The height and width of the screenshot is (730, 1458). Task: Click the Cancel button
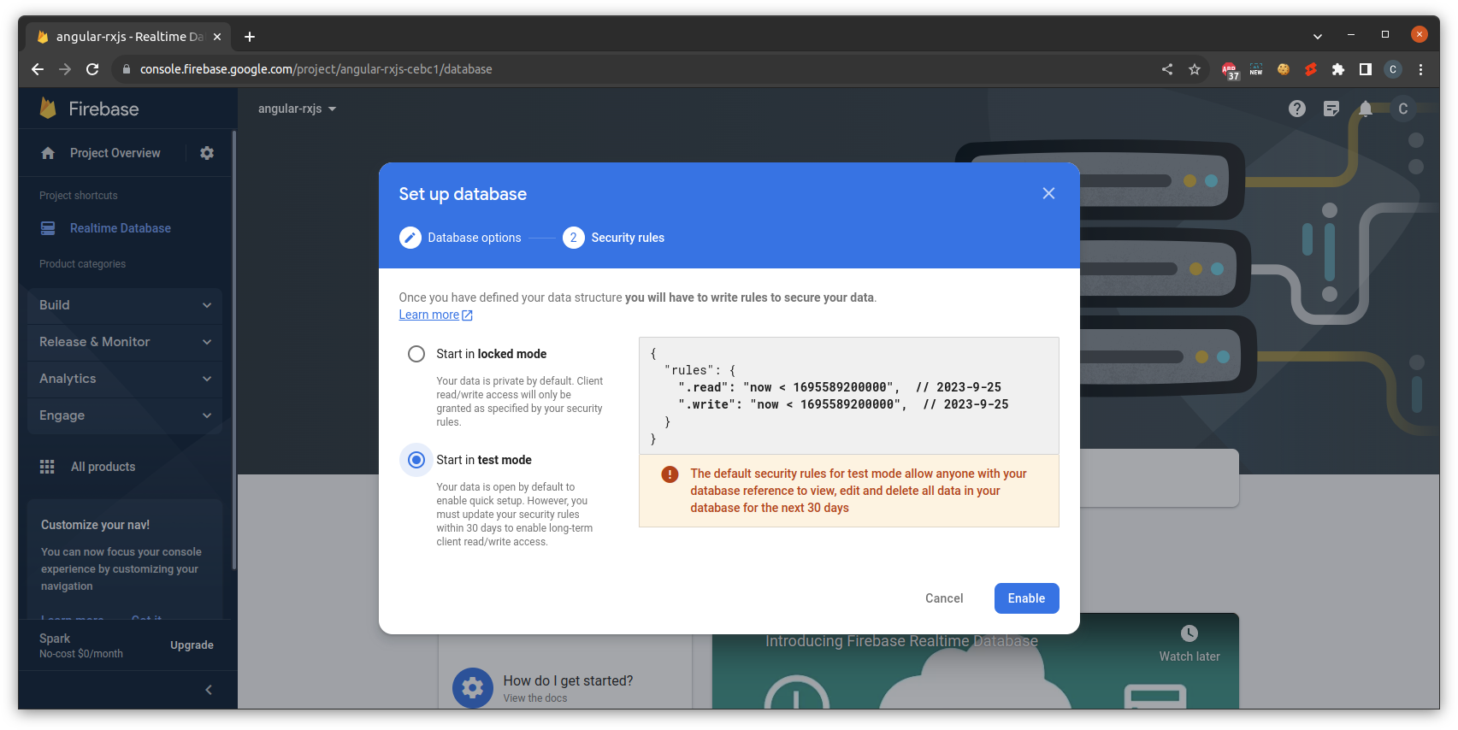pyautogui.click(x=944, y=598)
